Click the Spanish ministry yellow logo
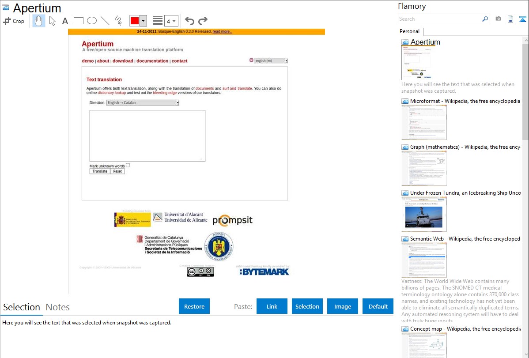This screenshot has width=529, height=358. (x=132, y=220)
